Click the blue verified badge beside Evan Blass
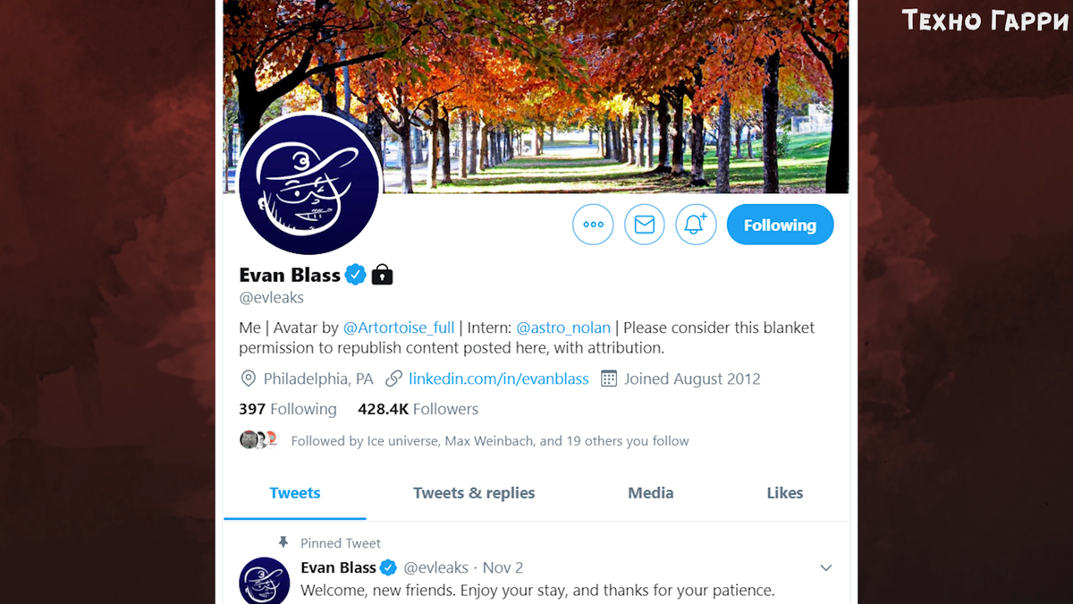 click(x=356, y=275)
